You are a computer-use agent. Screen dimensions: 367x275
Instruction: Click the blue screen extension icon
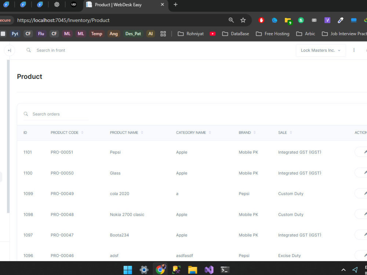[354, 21]
